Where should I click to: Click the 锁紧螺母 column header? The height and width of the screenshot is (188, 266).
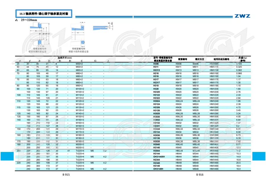[183, 59]
